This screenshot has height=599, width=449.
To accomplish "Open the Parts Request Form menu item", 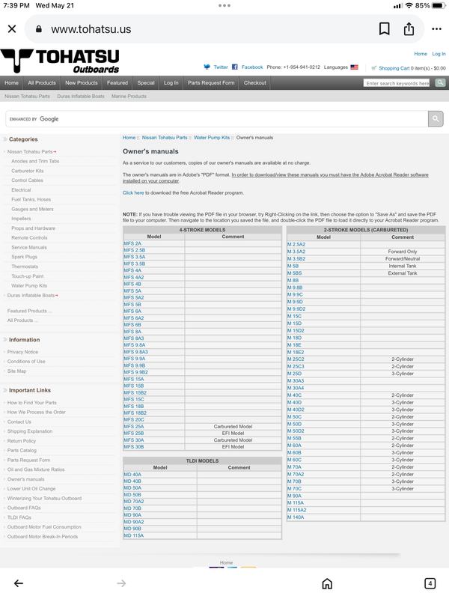I will pos(211,82).
